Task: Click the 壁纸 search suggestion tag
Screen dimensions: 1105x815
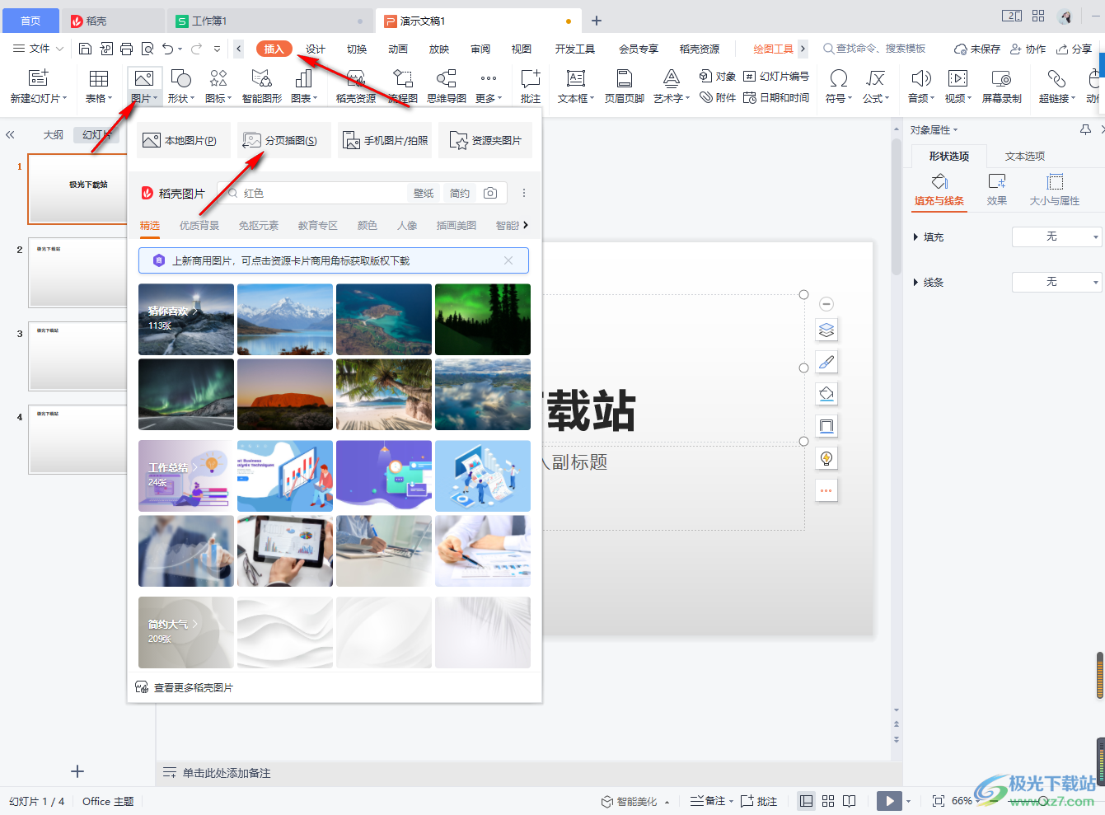Action: click(x=424, y=193)
